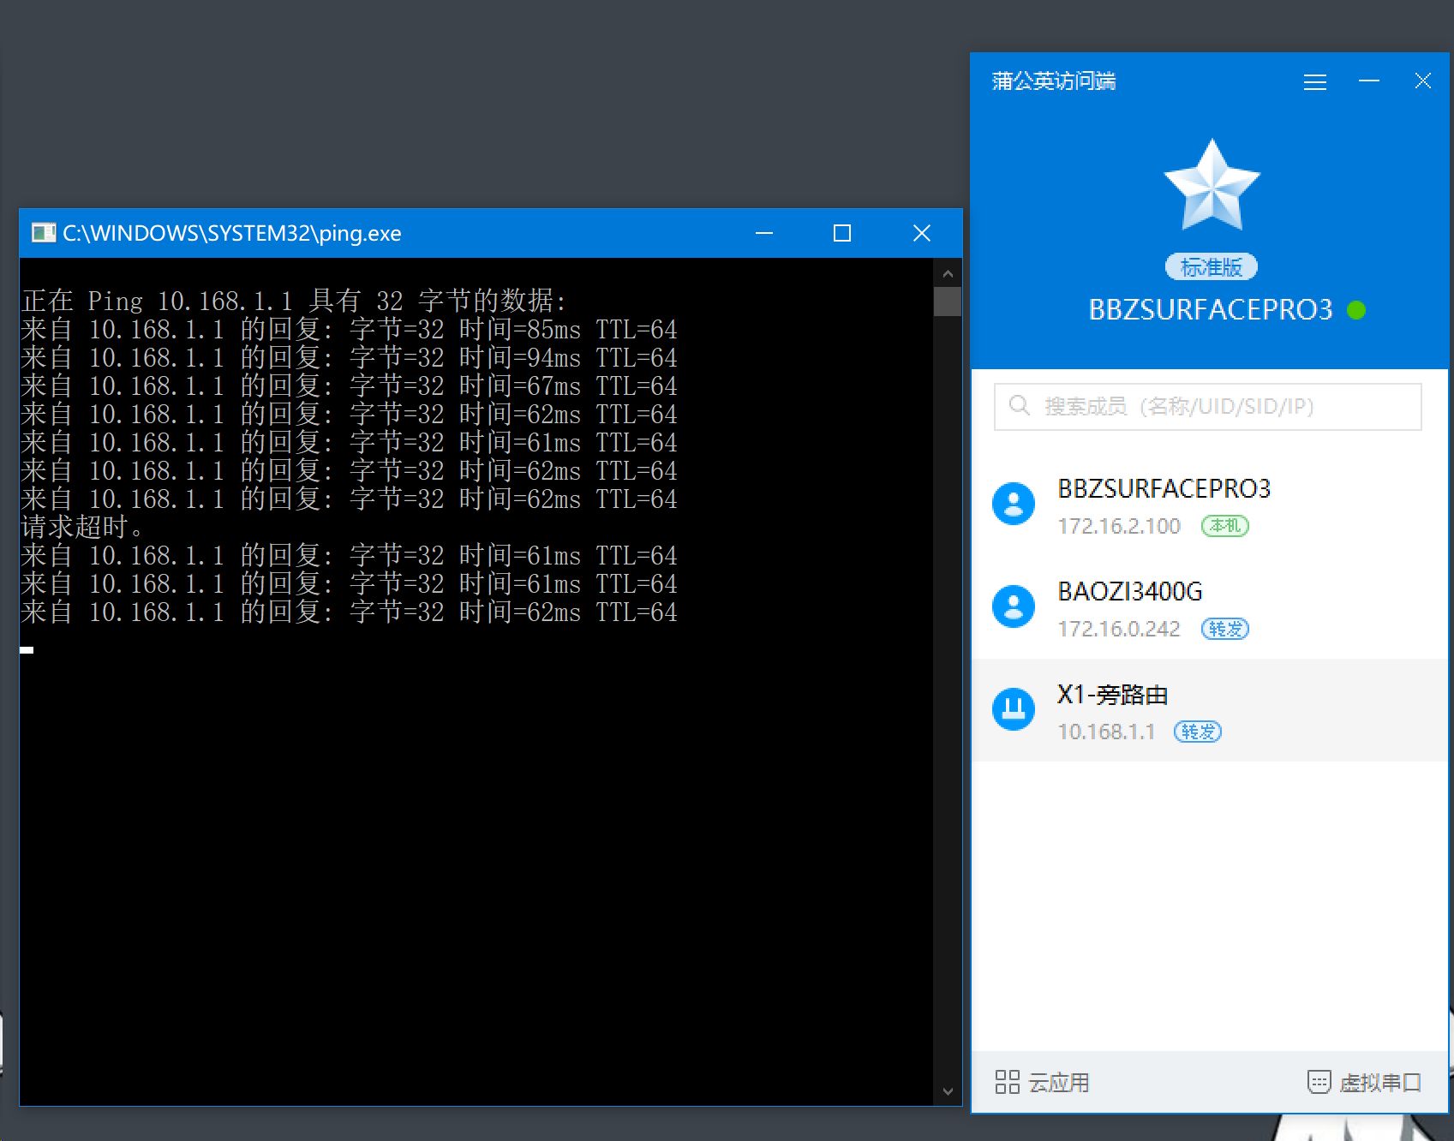Click the X1-旁路由 router icon
Image resolution: width=1454 pixels, height=1141 pixels.
click(x=1014, y=709)
